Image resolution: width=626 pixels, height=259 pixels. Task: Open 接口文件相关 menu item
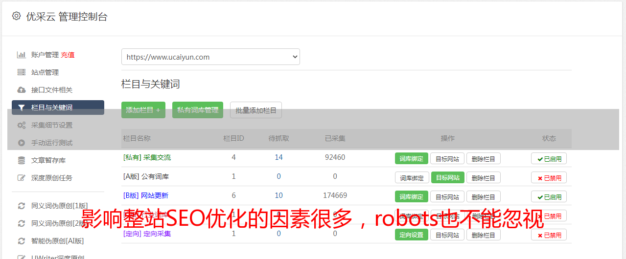(52, 90)
